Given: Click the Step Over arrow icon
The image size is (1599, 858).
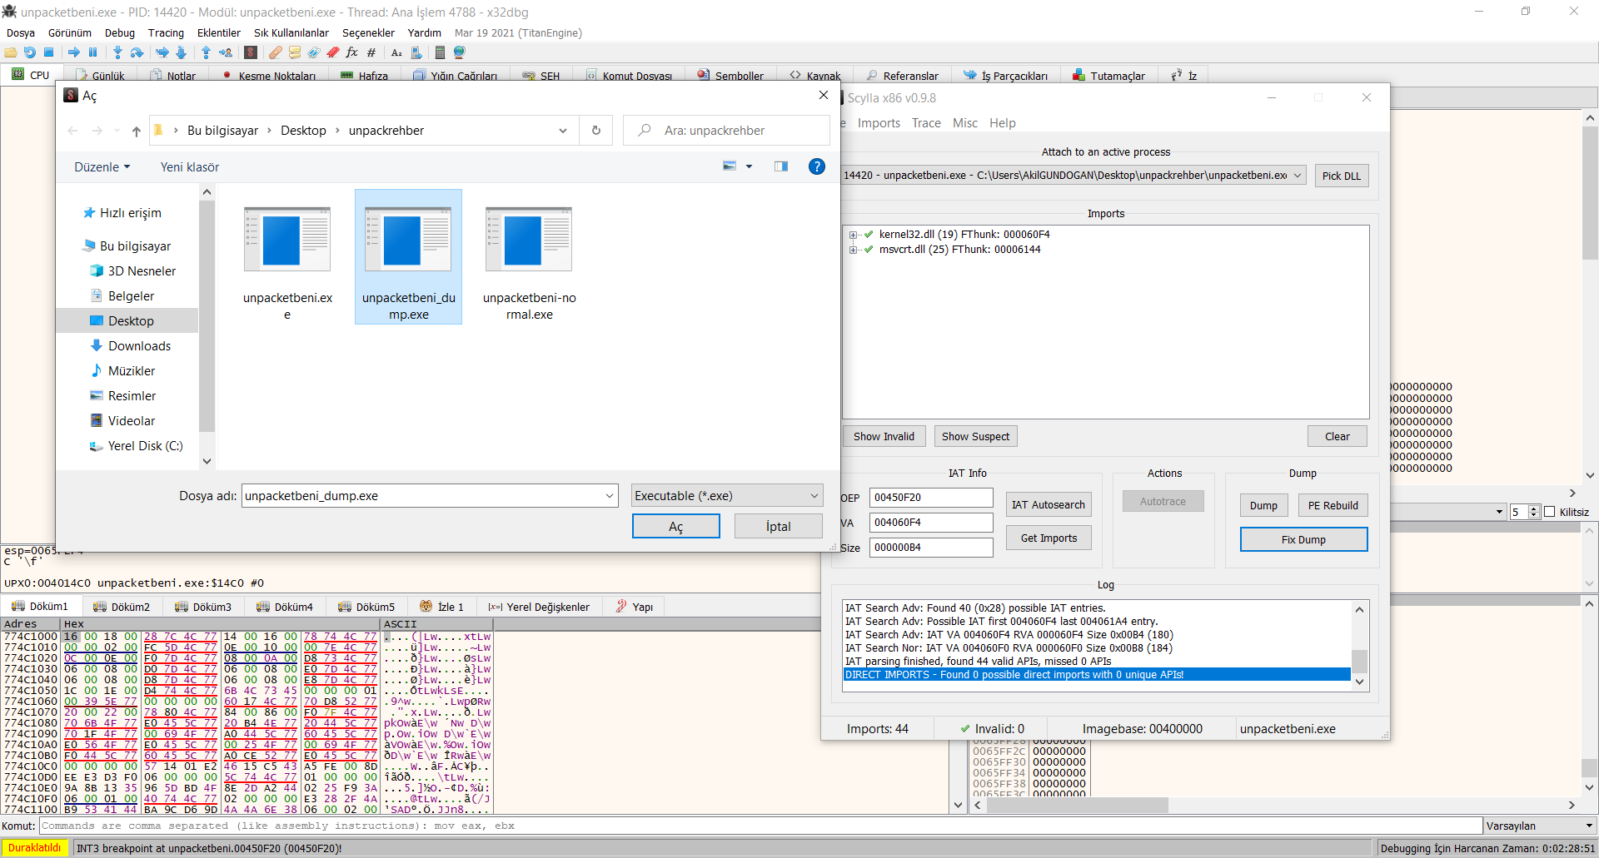Looking at the screenshot, I should point(137,52).
